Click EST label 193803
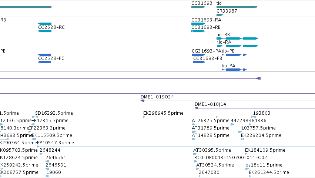 (262, 113)
